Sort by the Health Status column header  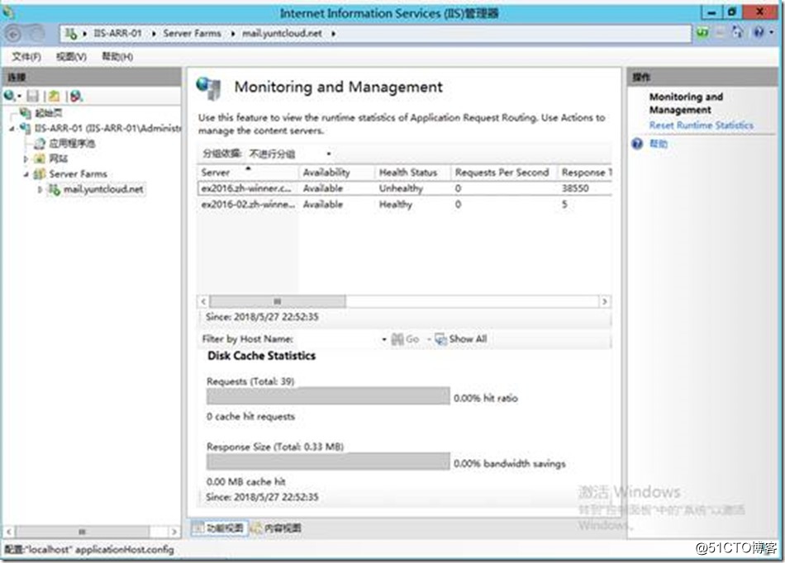(412, 173)
